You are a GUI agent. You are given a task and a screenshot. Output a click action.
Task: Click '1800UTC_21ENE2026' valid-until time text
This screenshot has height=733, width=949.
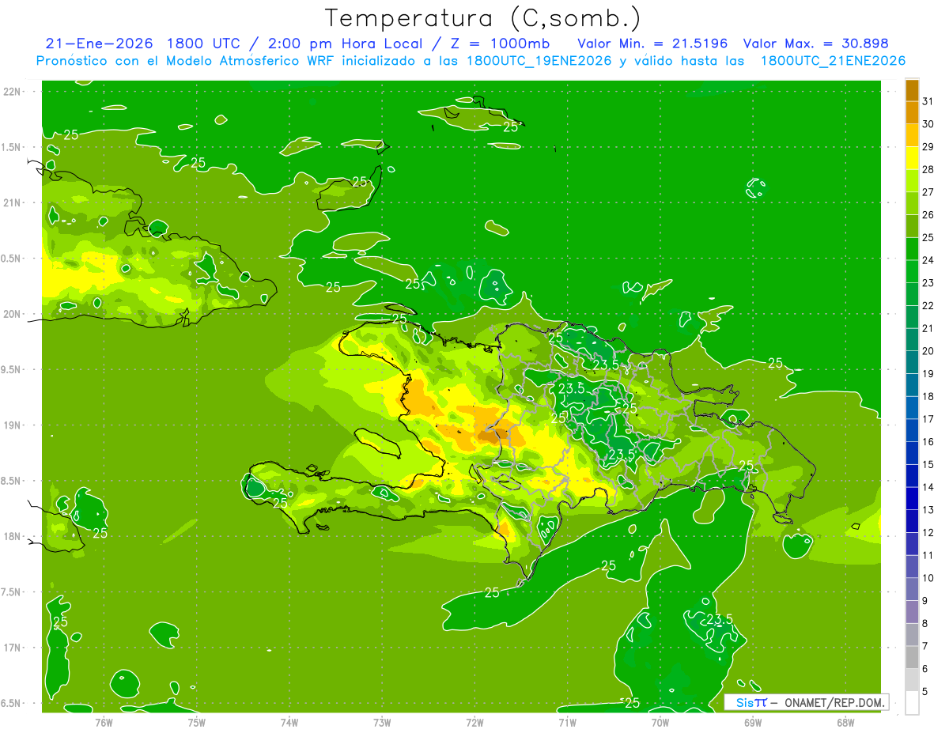(x=833, y=61)
